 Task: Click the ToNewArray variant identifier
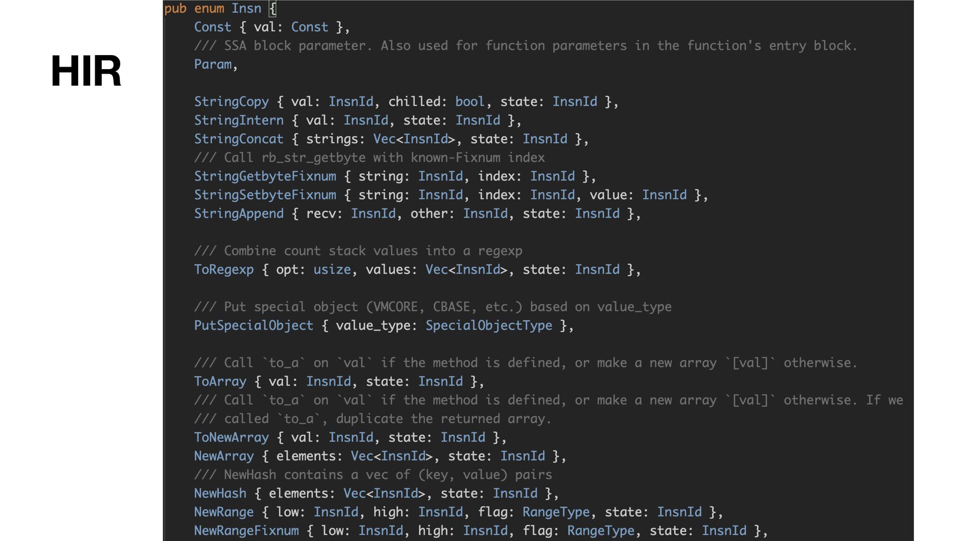(x=231, y=437)
